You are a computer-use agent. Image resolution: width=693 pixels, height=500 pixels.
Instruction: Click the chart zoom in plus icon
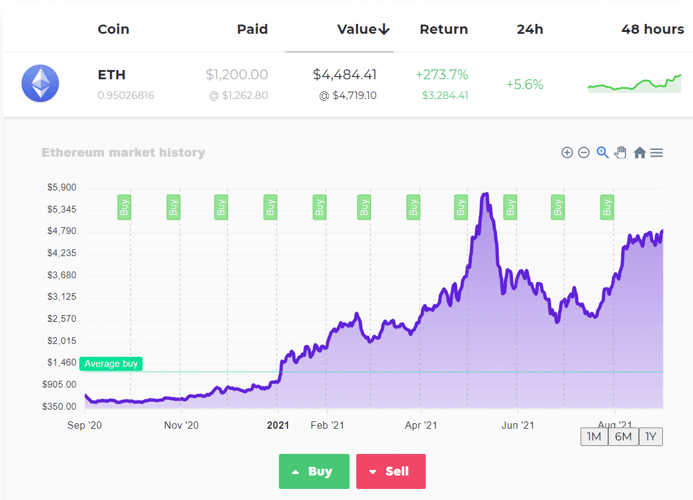[x=567, y=152]
